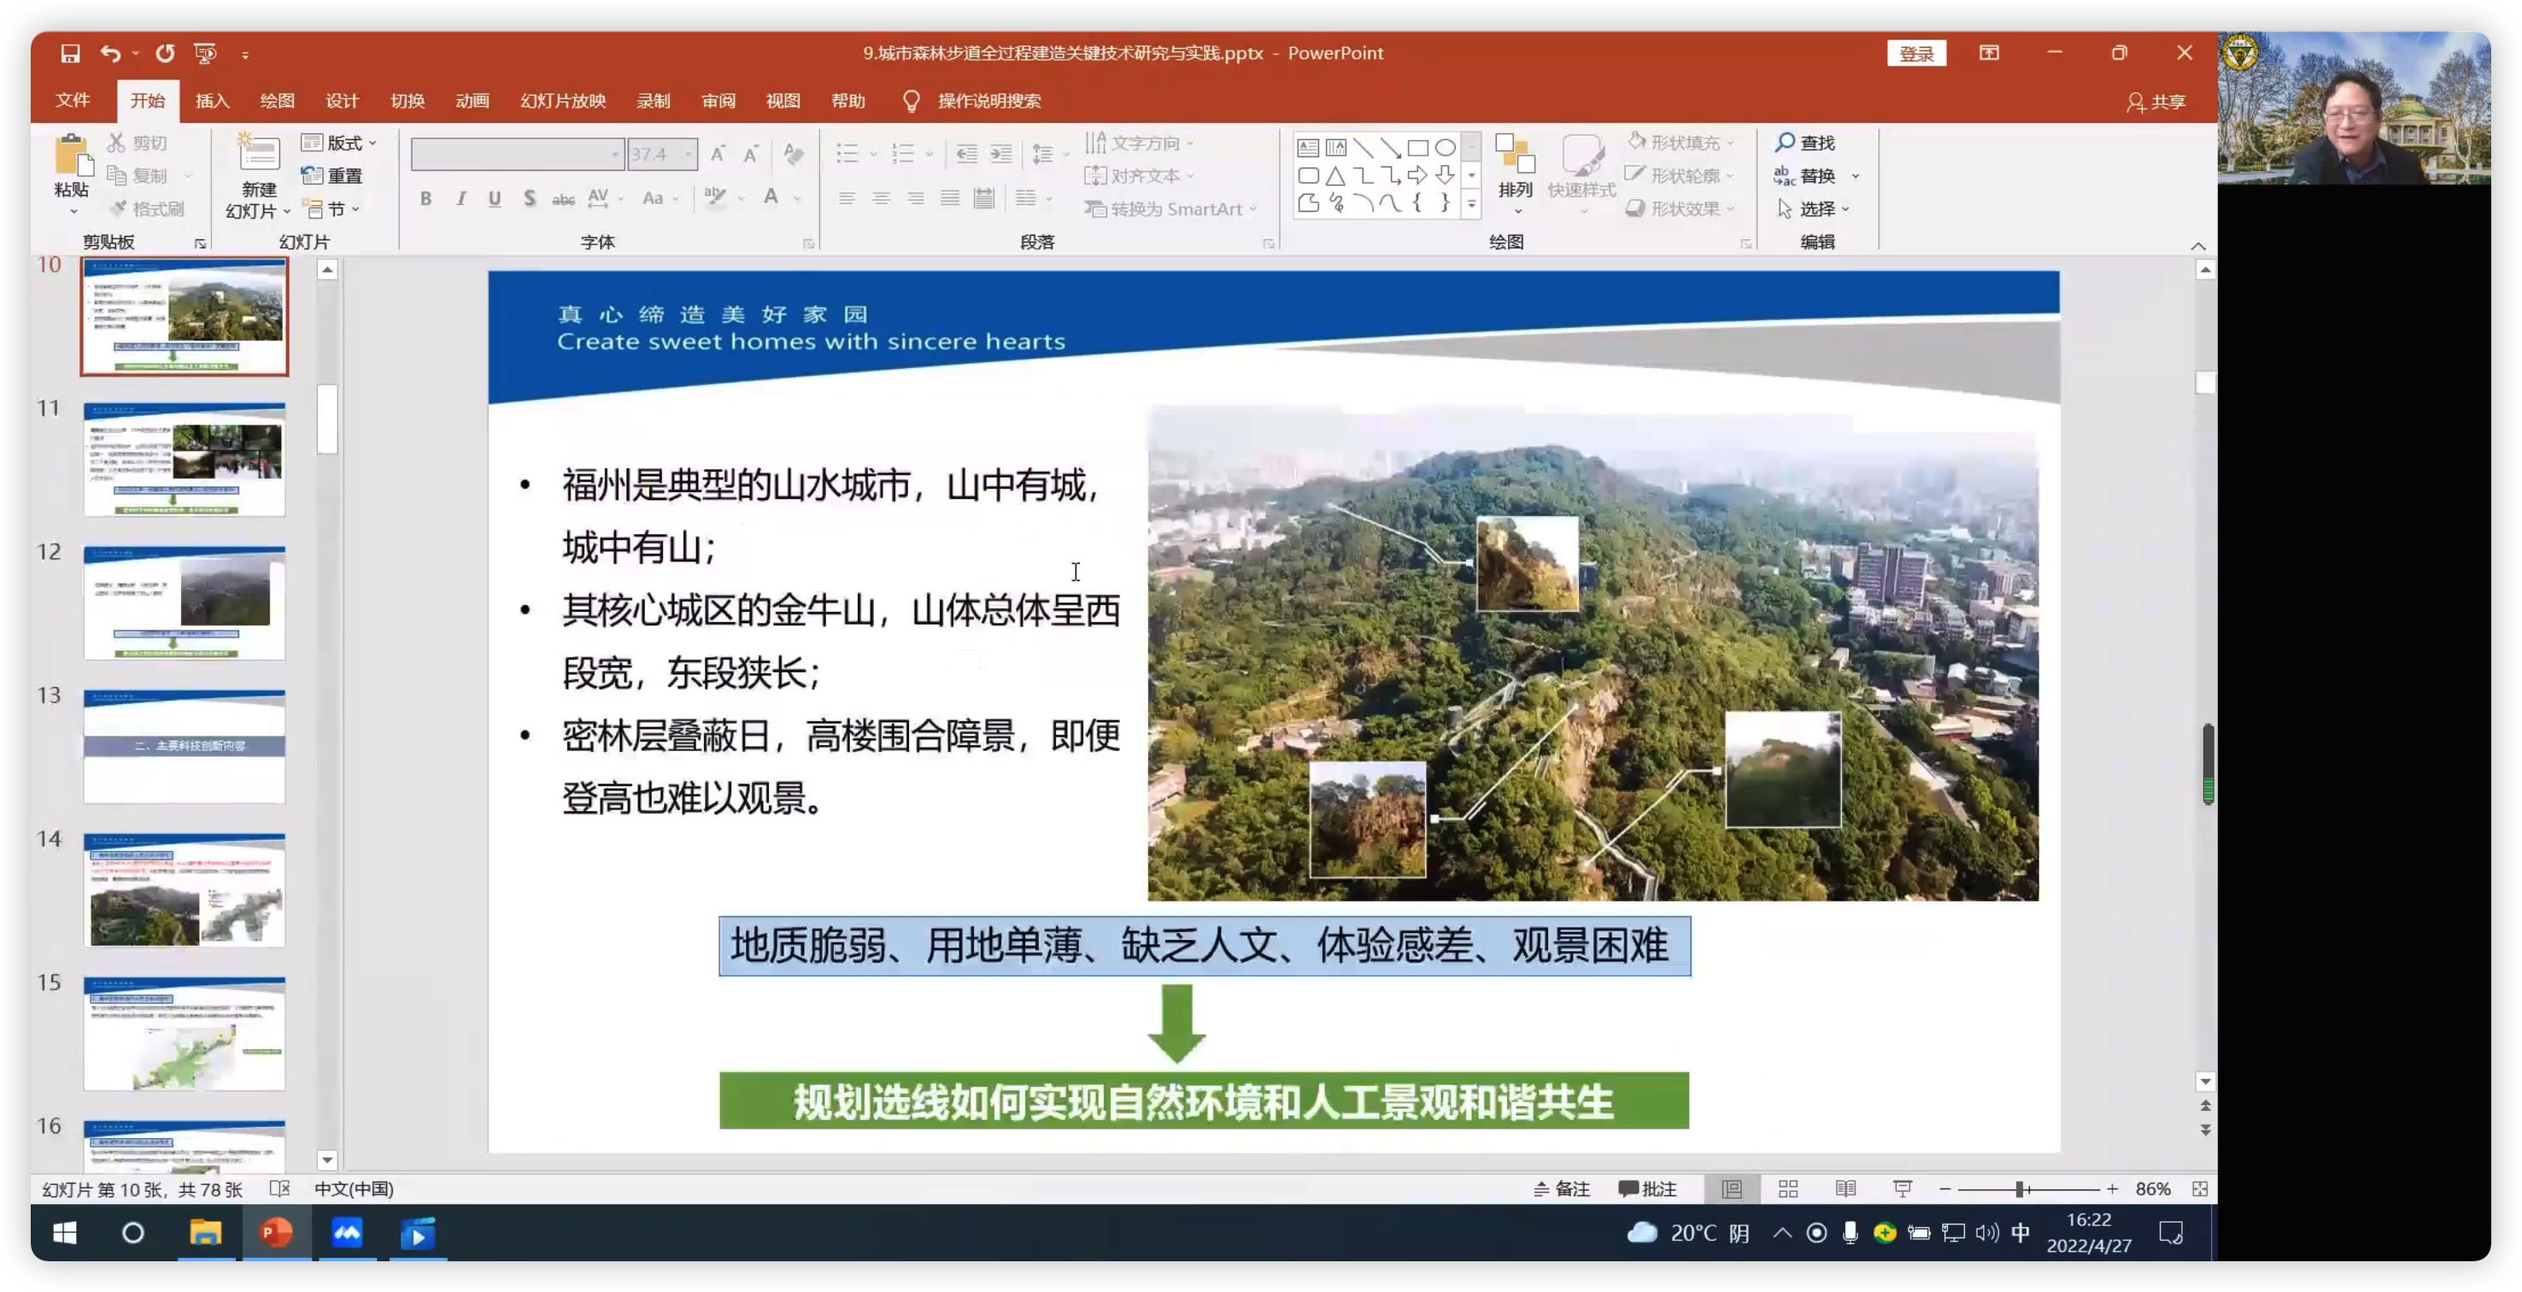The height and width of the screenshot is (1292, 2522).
Task: Switch to the View (视图) tab
Action: tap(783, 101)
